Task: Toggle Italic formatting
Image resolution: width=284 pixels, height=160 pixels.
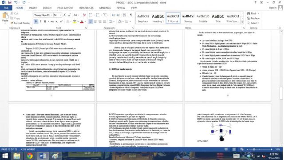Action: pos(40,22)
